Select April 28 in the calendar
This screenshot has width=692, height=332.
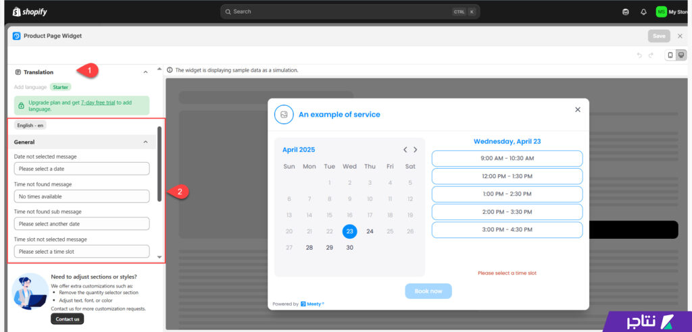(310, 248)
